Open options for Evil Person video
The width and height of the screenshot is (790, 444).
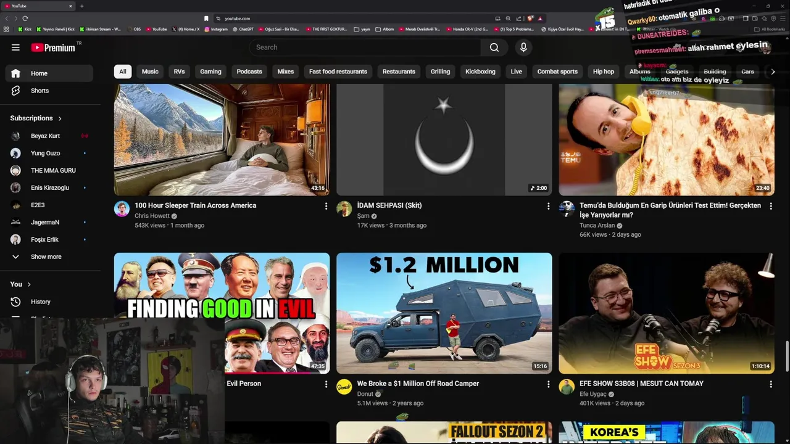tap(326, 384)
